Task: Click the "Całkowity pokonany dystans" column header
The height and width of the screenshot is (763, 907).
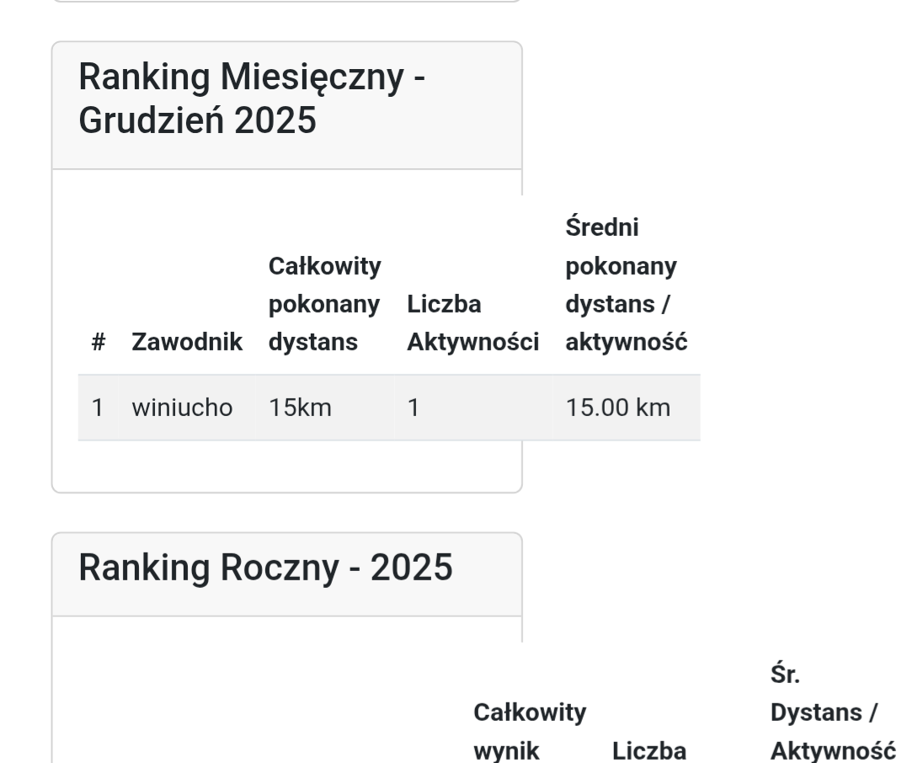Action: (x=324, y=305)
